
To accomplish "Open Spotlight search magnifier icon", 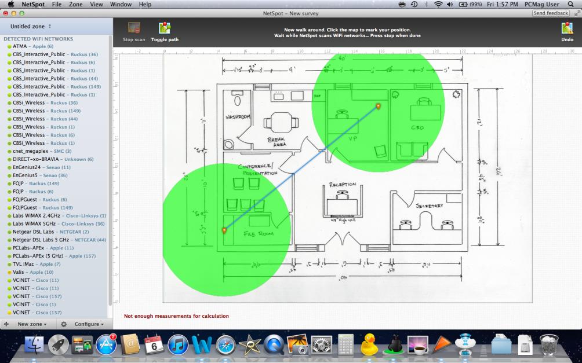I will [571, 5].
